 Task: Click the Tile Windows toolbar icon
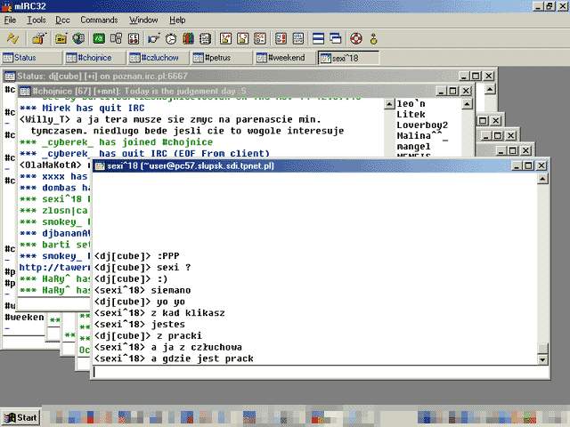pos(318,38)
